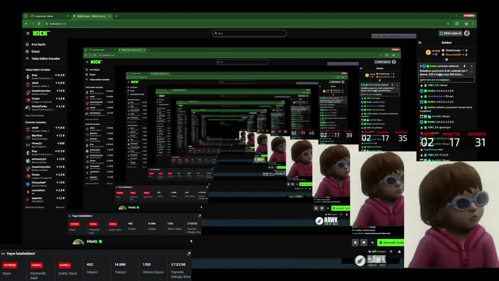Viewport: 499px width, 281px height.
Task: Click HypeRisoon name on evet message
Action: coord(431,149)
